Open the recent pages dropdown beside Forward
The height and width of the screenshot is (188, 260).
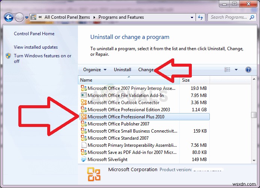coord(27,17)
